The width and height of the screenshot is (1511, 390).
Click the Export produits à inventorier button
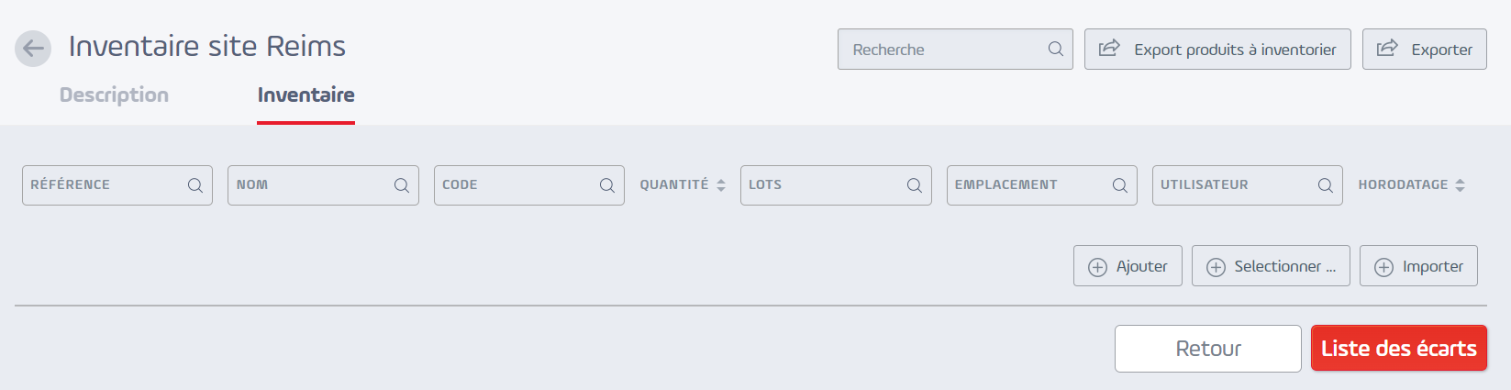pyautogui.click(x=1217, y=50)
